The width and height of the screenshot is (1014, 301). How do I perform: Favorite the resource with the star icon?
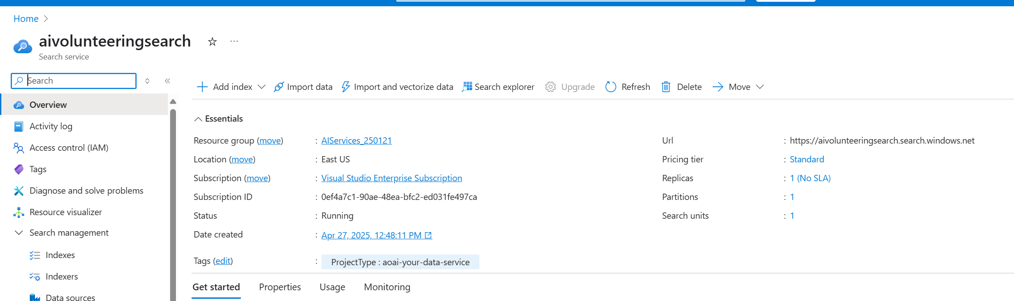tap(212, 42)
